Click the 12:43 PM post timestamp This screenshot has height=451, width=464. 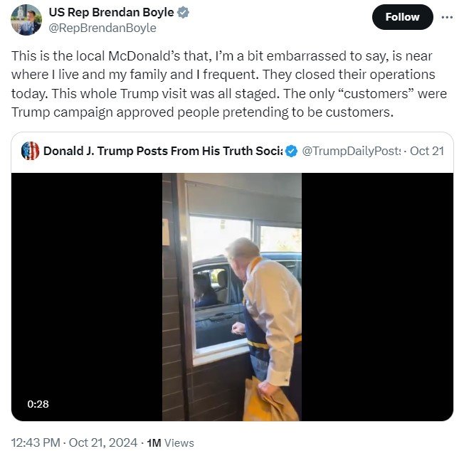point(36,442)
